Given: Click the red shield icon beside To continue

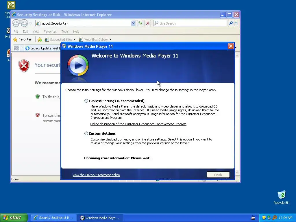Looking at the screenshot, I should coord(38,115).
